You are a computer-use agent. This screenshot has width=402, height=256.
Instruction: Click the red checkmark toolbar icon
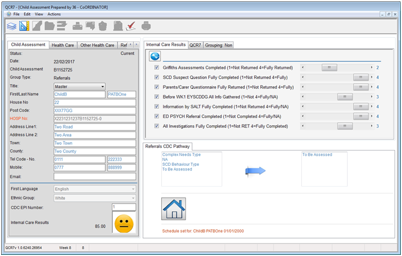tap(131, 26)
